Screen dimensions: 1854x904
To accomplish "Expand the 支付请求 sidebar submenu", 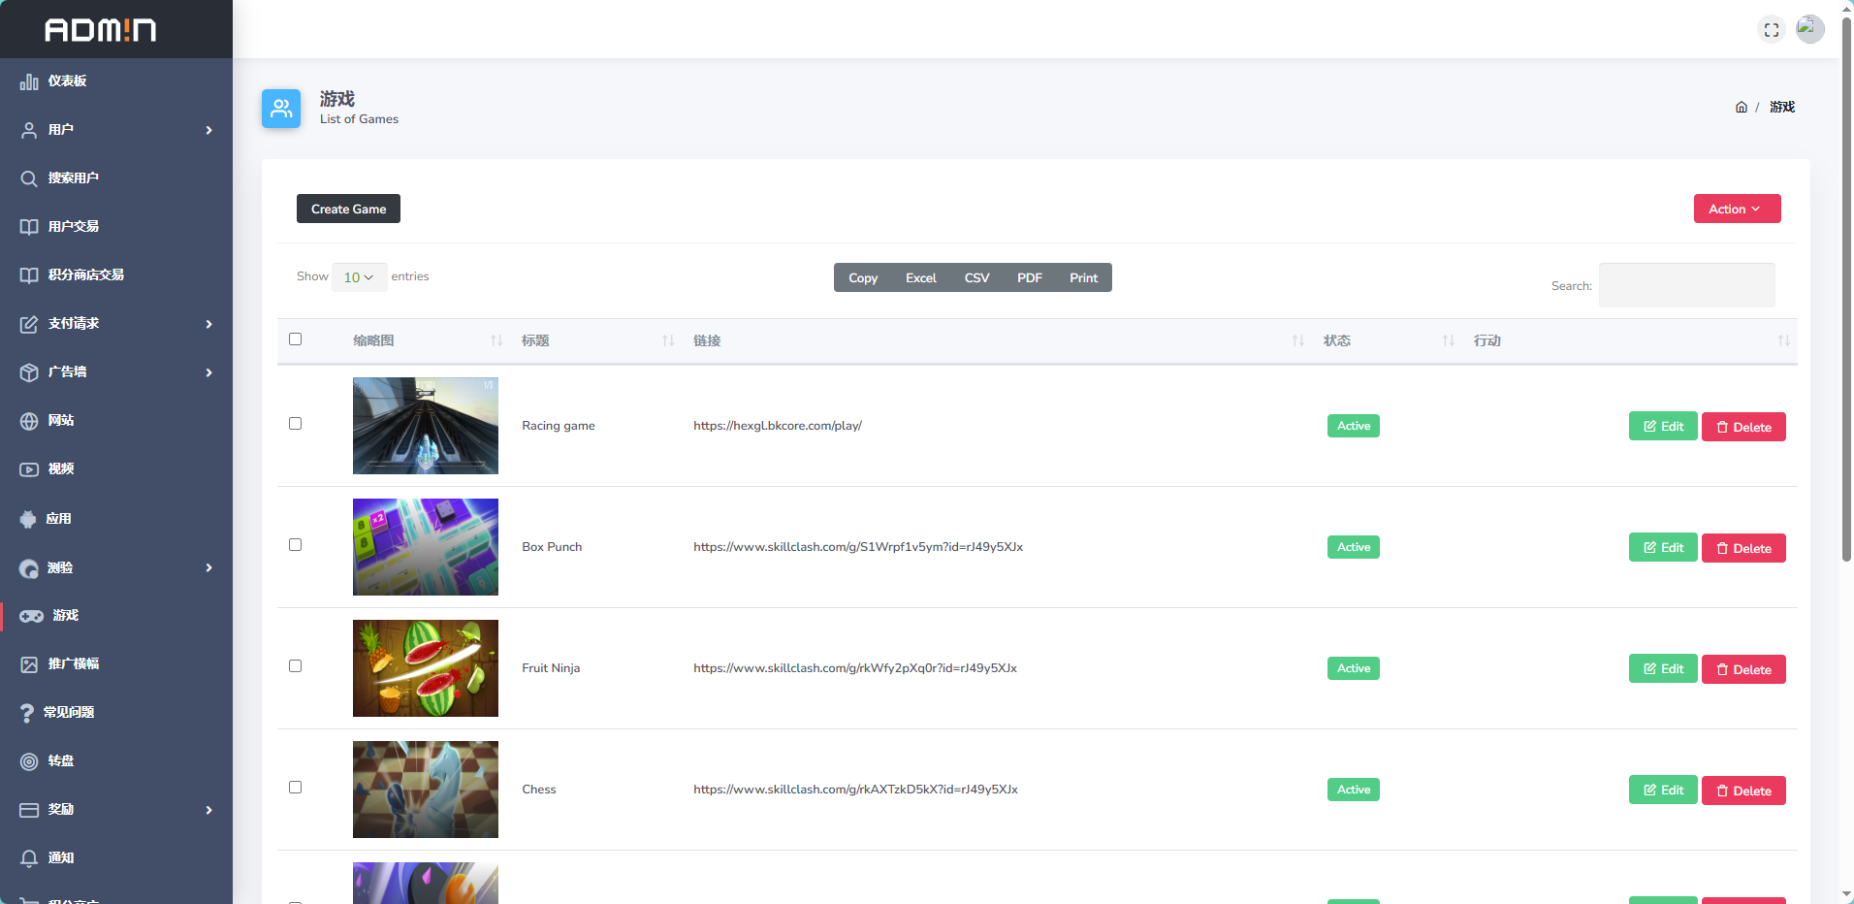I will tap(116, 324).
